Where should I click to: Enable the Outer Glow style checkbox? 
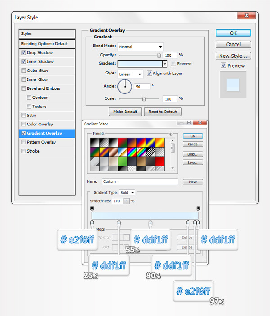[x=24, y=70]
